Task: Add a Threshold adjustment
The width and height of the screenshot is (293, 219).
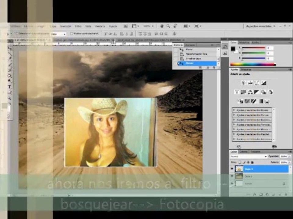Action: tap(254, 101)
